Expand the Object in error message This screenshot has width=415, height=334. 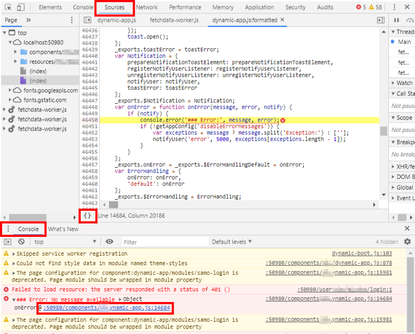tap(120, 299)
